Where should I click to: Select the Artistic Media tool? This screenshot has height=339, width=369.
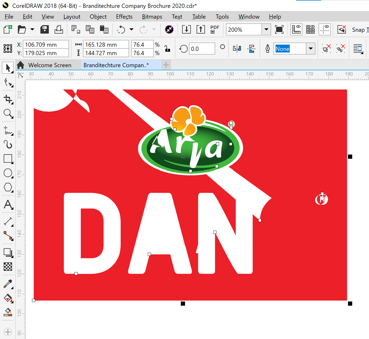pos(8,144)
